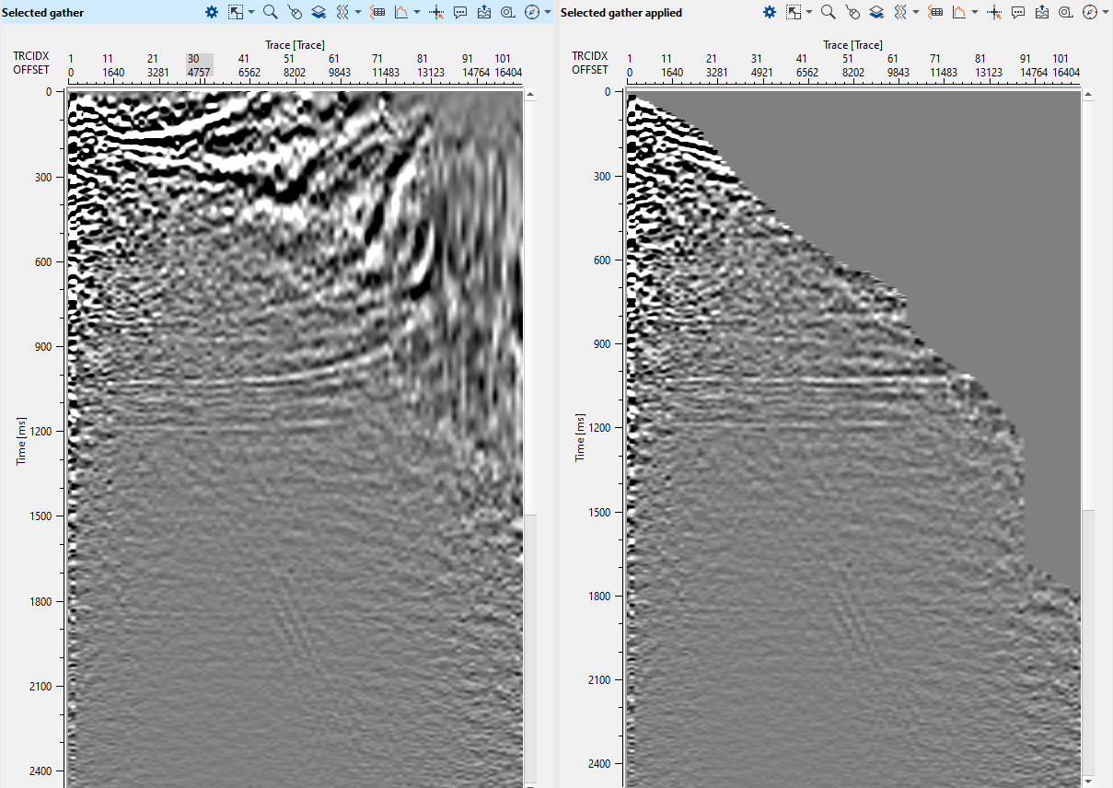This screenshot has width=1113, height=788.
Task: Toggle spectrum graph icon in Selected gather panel
Action: click(x=401, y=12)
